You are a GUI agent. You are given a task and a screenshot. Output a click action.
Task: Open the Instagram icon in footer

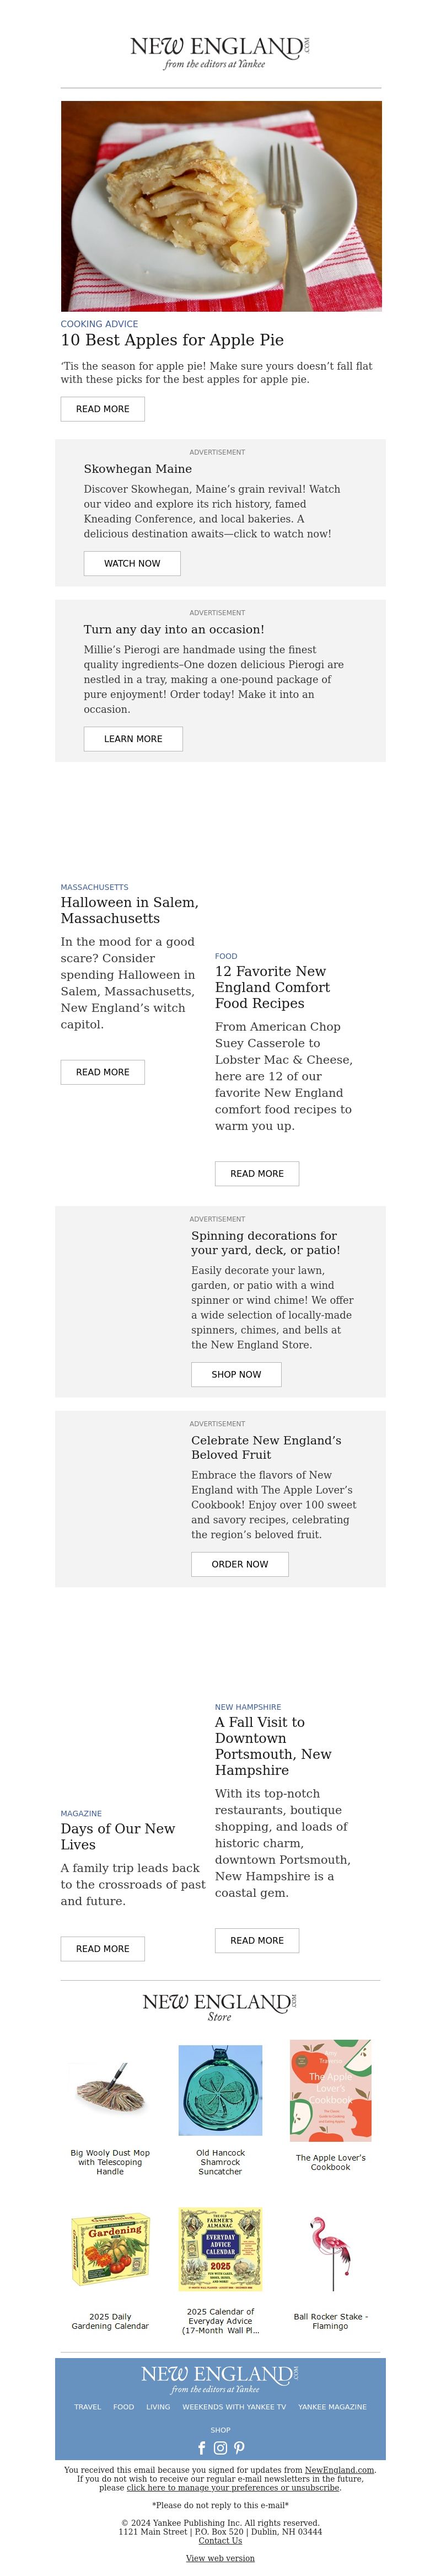(220, 2448)
